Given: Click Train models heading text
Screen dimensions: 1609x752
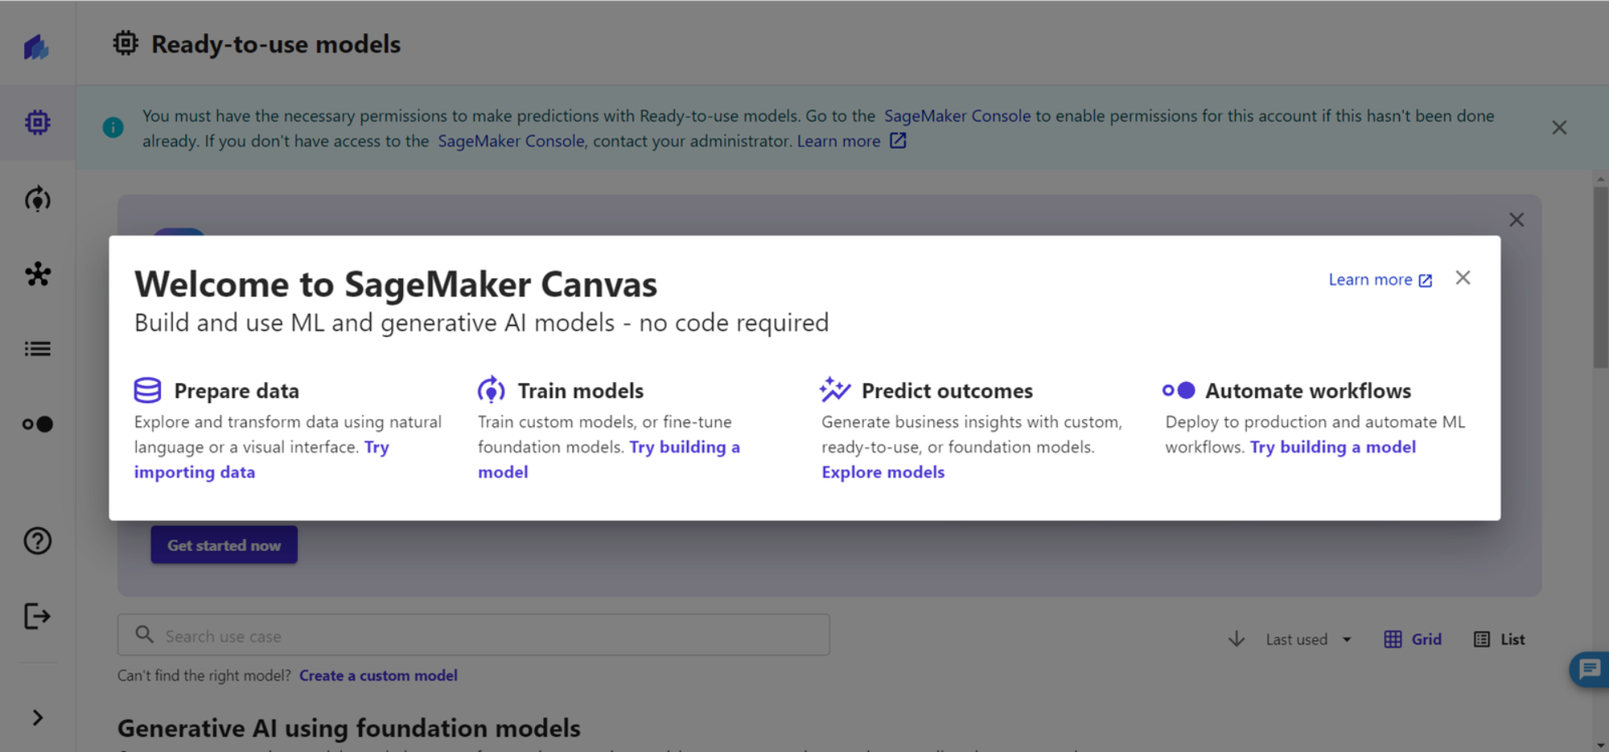Looking at the screenshot, I should (581, 391).
